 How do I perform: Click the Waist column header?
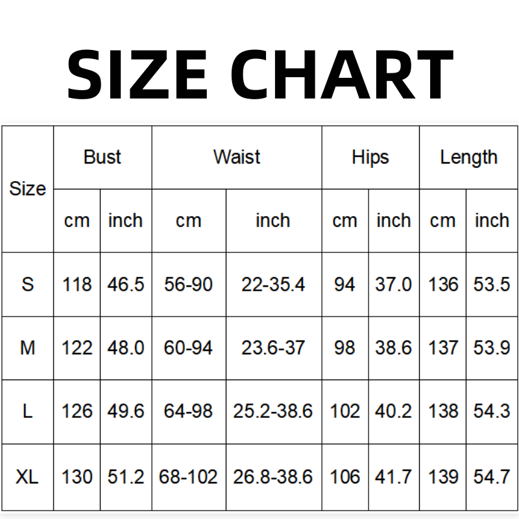pos(237,157)
